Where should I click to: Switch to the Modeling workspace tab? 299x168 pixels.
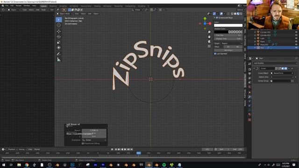tap(53, 6)
